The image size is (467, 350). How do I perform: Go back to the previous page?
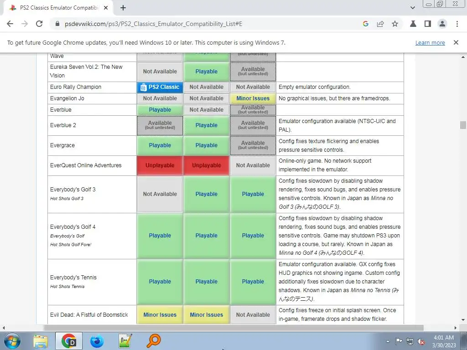coord(10,24)
